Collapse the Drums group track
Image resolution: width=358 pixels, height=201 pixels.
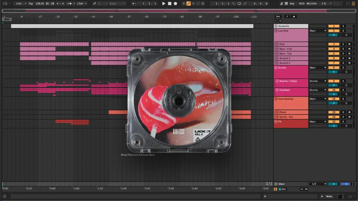276,68
